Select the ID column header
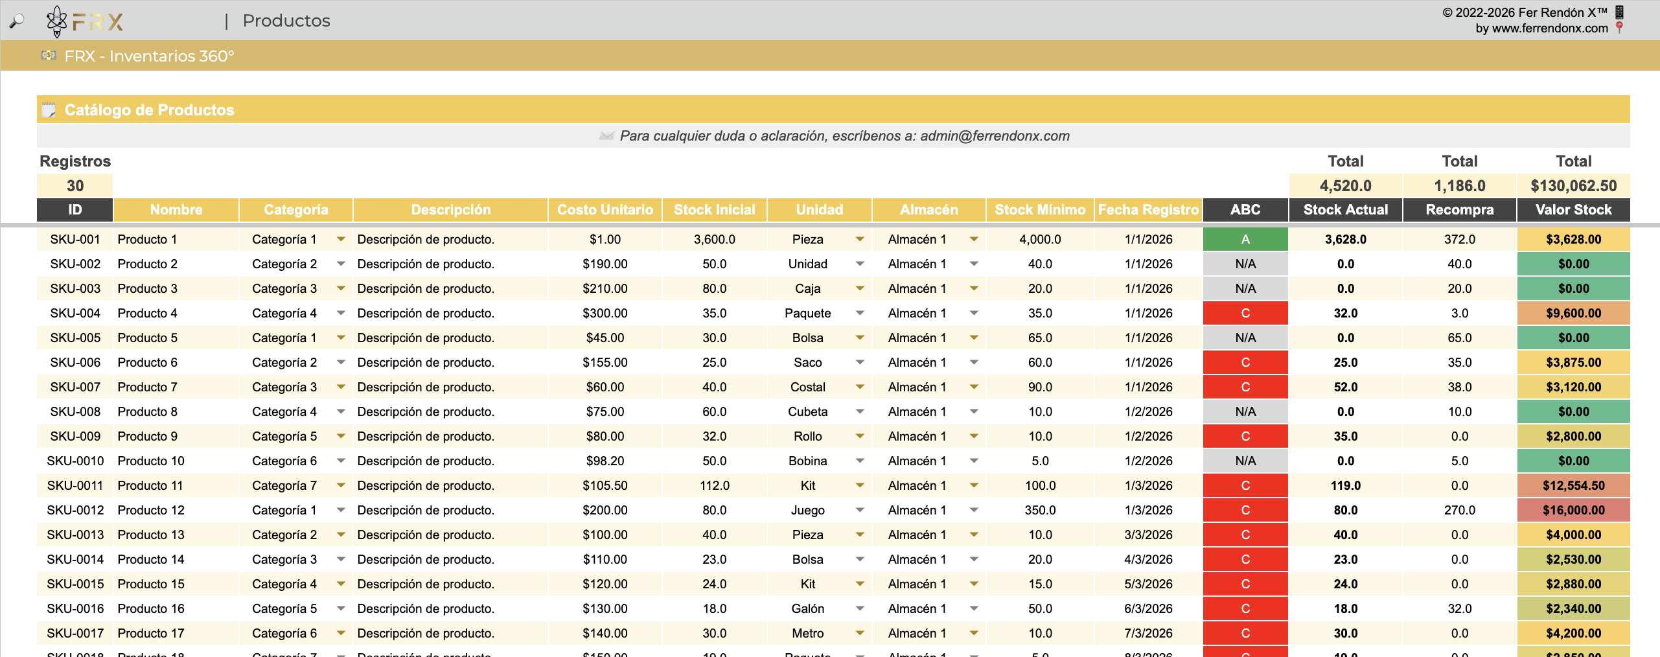The image size is (1660, 657). point(75,210)
